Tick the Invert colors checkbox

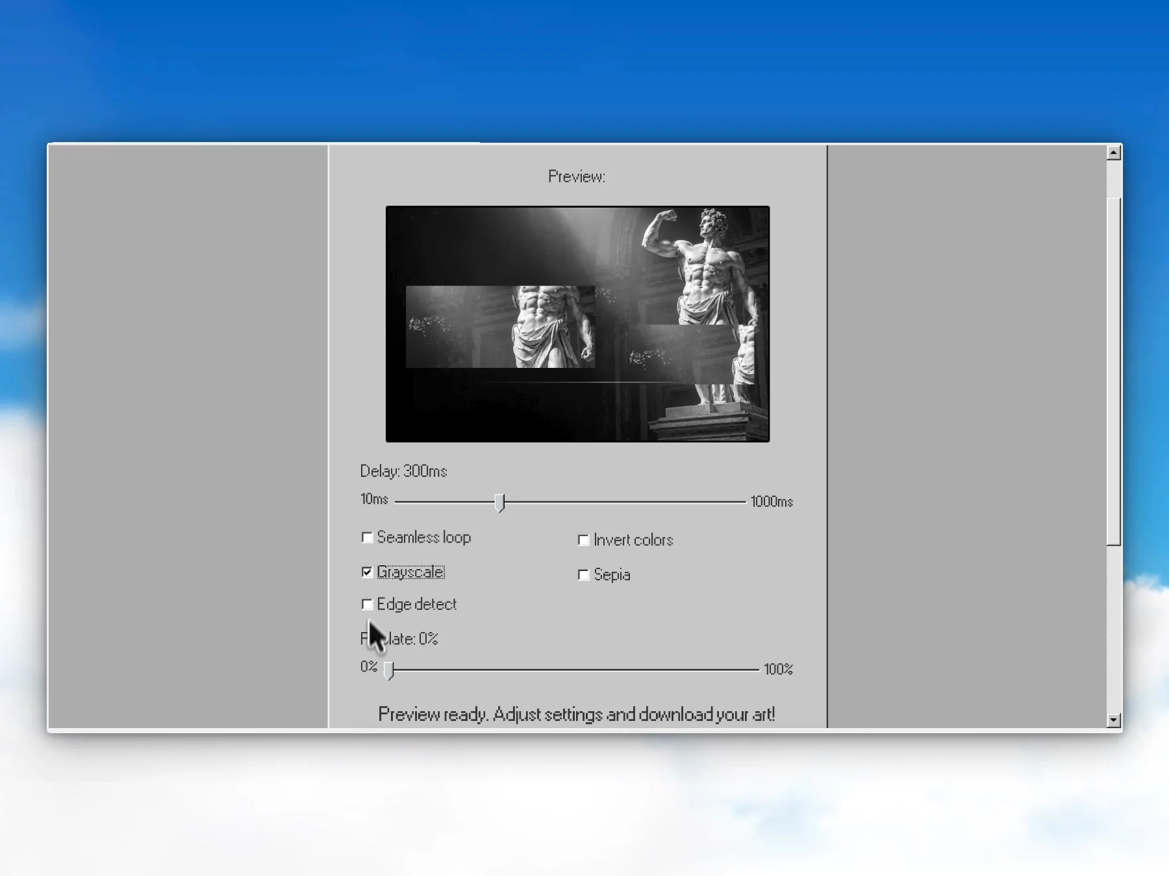click(583, 540)
